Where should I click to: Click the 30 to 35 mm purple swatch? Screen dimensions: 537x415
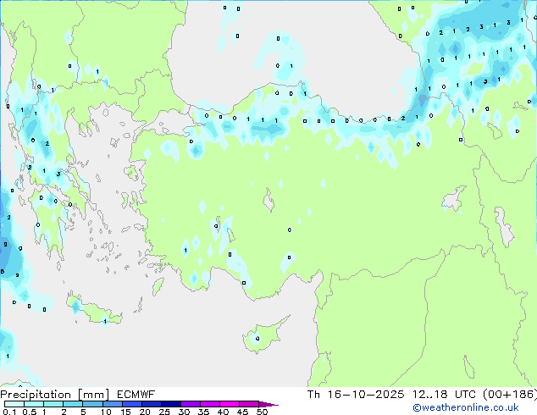(x=190, y=404)
